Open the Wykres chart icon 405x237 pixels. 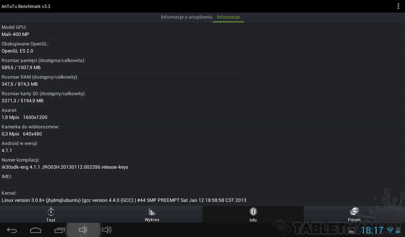pyautogui.click(x=152, y=212)
